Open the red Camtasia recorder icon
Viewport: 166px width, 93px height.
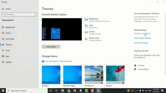point(92,91)
